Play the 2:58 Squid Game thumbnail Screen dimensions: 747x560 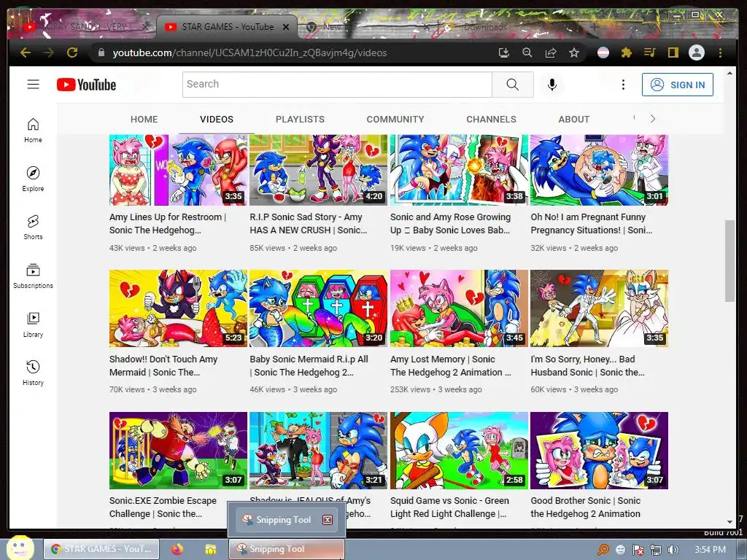coord(459,450)
